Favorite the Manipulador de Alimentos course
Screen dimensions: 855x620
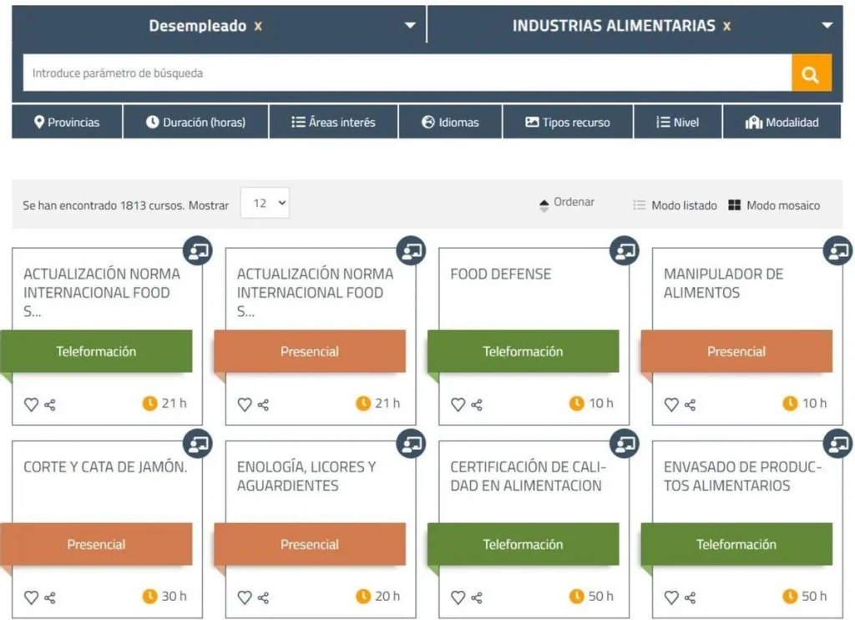click(671, 404)
